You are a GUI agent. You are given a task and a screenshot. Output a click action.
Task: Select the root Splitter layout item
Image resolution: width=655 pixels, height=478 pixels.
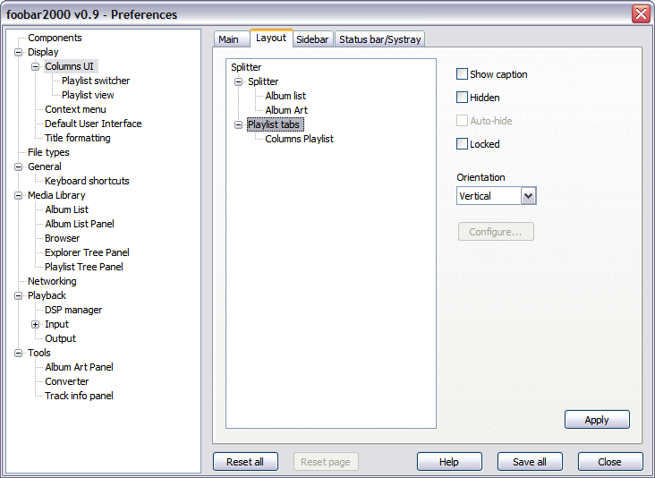pos(246,67)
